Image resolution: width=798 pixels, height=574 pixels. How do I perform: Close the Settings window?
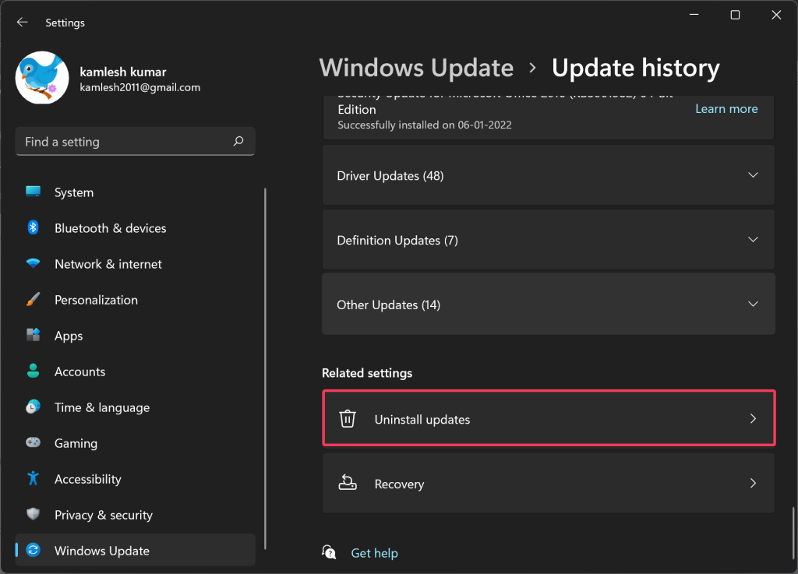(x=776, y=15)
